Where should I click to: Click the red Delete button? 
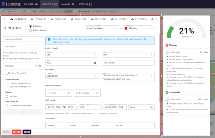pos(17,132)
